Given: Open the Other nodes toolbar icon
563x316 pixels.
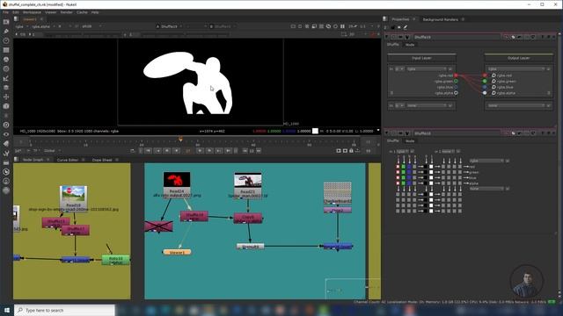Looking at the screenshot, I should tap(6, 162).
